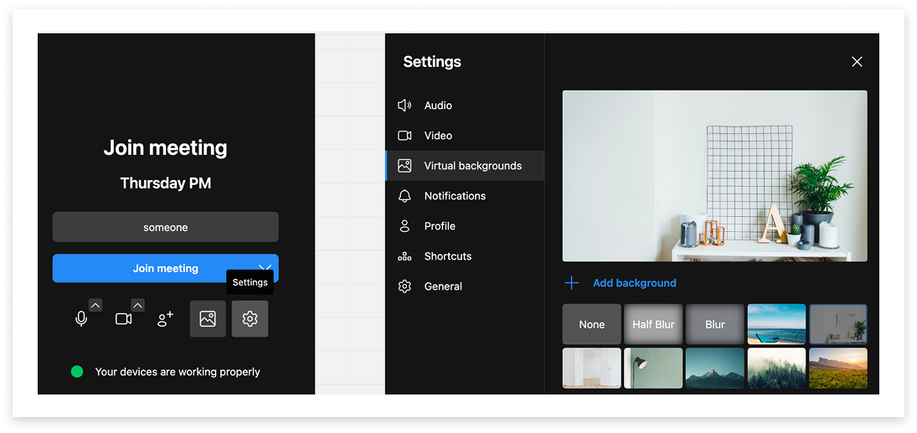Click 'Your devices are working properly' text
Screen dimensions: 917x433
click(x=178, y=372)
